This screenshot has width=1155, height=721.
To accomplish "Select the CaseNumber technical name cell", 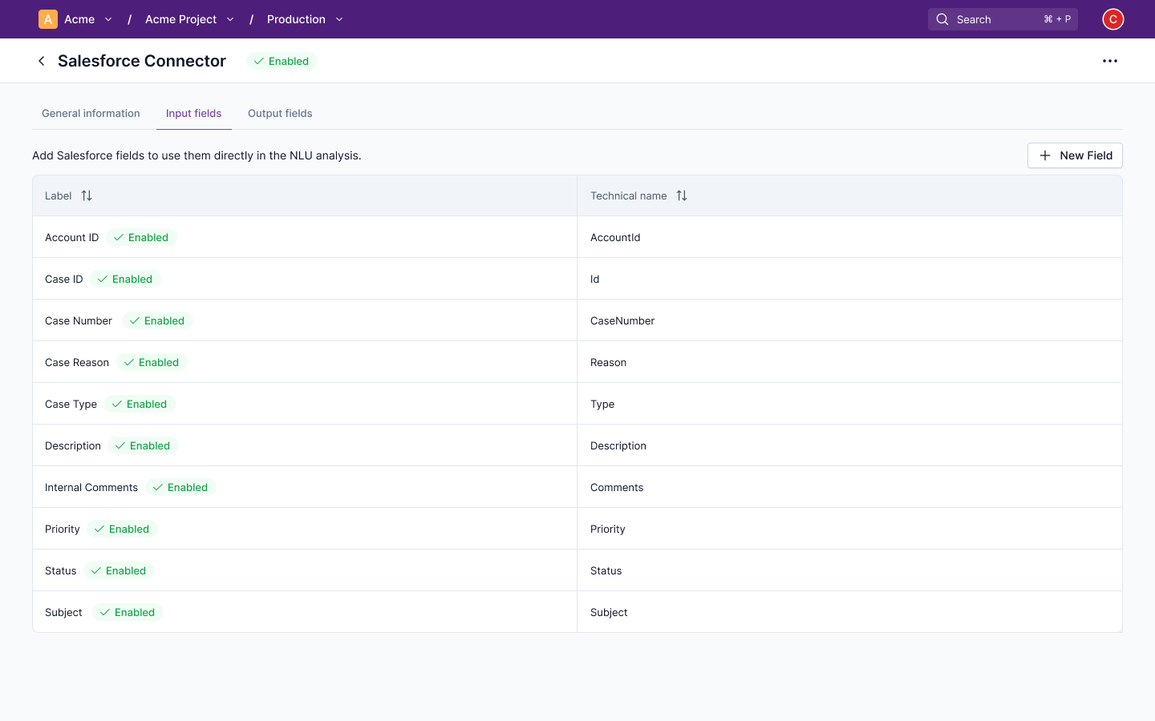I will coord(849,320).
